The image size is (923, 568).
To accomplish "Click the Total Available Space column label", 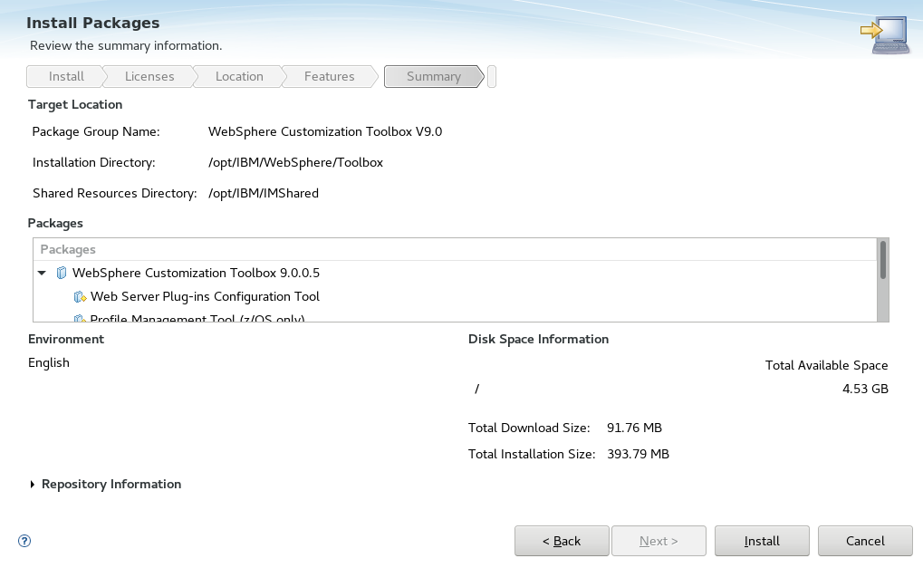I will tap(826, 365).
